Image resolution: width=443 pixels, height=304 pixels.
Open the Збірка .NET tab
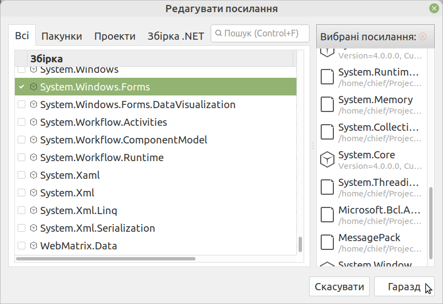click(x=176, y=36)
